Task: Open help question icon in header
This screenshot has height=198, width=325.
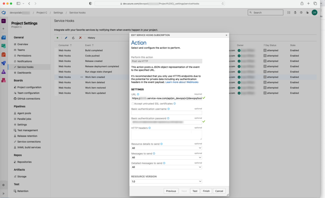Action: [301, 13]
